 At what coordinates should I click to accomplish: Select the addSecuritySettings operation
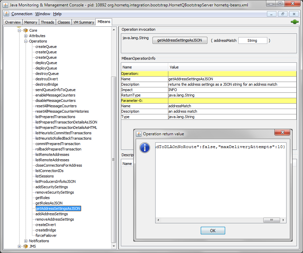click(52, 187)
